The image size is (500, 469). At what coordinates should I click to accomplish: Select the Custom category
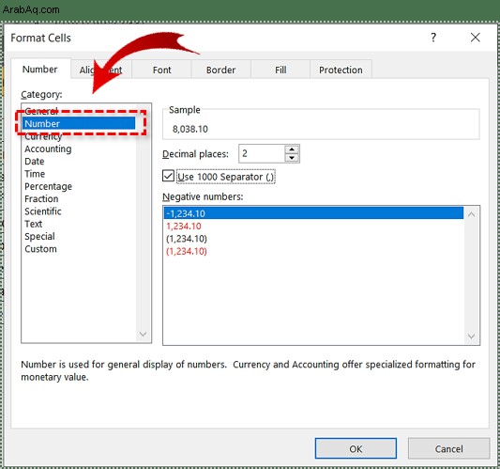40,249
